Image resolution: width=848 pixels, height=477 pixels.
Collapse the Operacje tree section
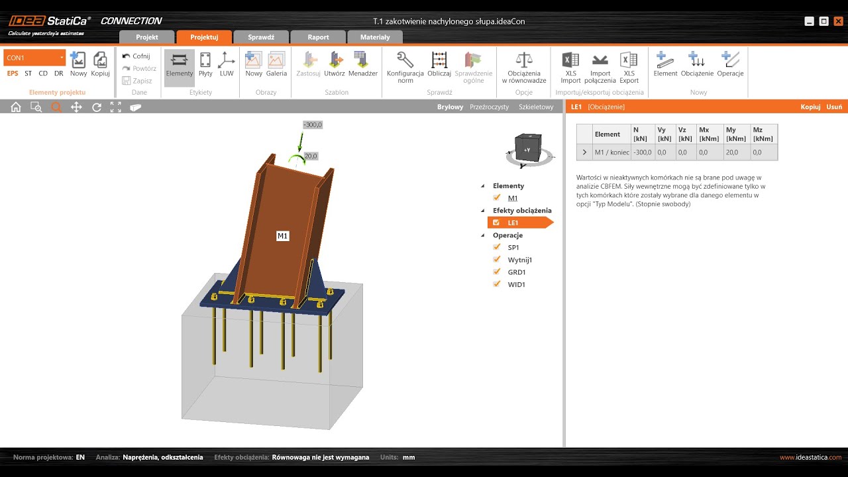(482, 235)
